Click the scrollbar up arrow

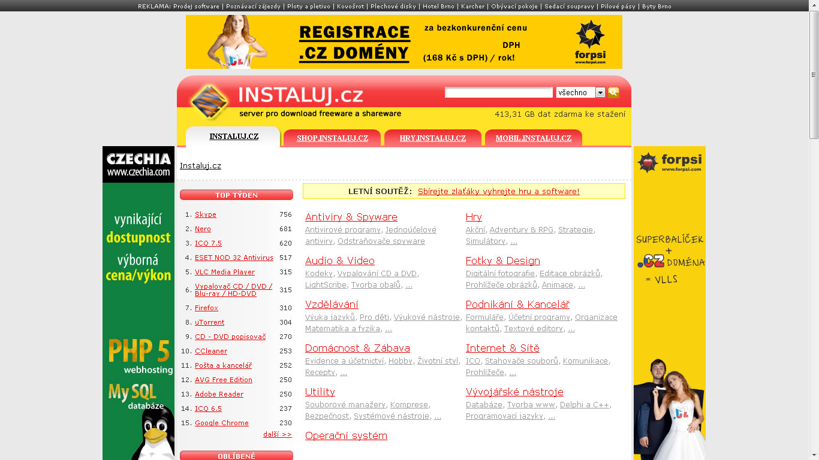[814, 5]
